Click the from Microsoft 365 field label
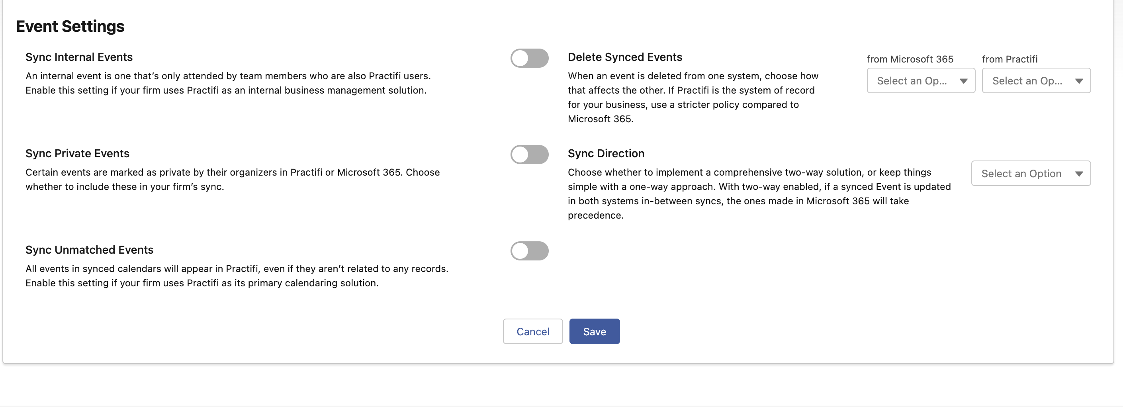Screen dimensions: 1123x407 pos(910,59)
